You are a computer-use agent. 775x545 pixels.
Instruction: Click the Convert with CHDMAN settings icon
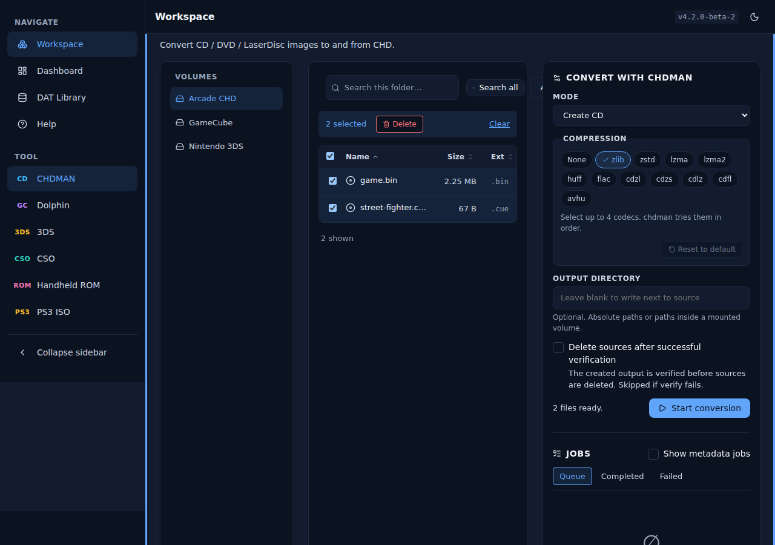(557, 78)
